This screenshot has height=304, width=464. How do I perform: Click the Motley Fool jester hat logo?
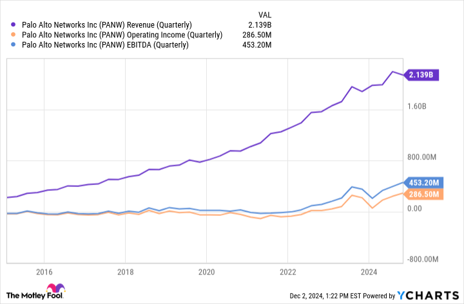55,288
